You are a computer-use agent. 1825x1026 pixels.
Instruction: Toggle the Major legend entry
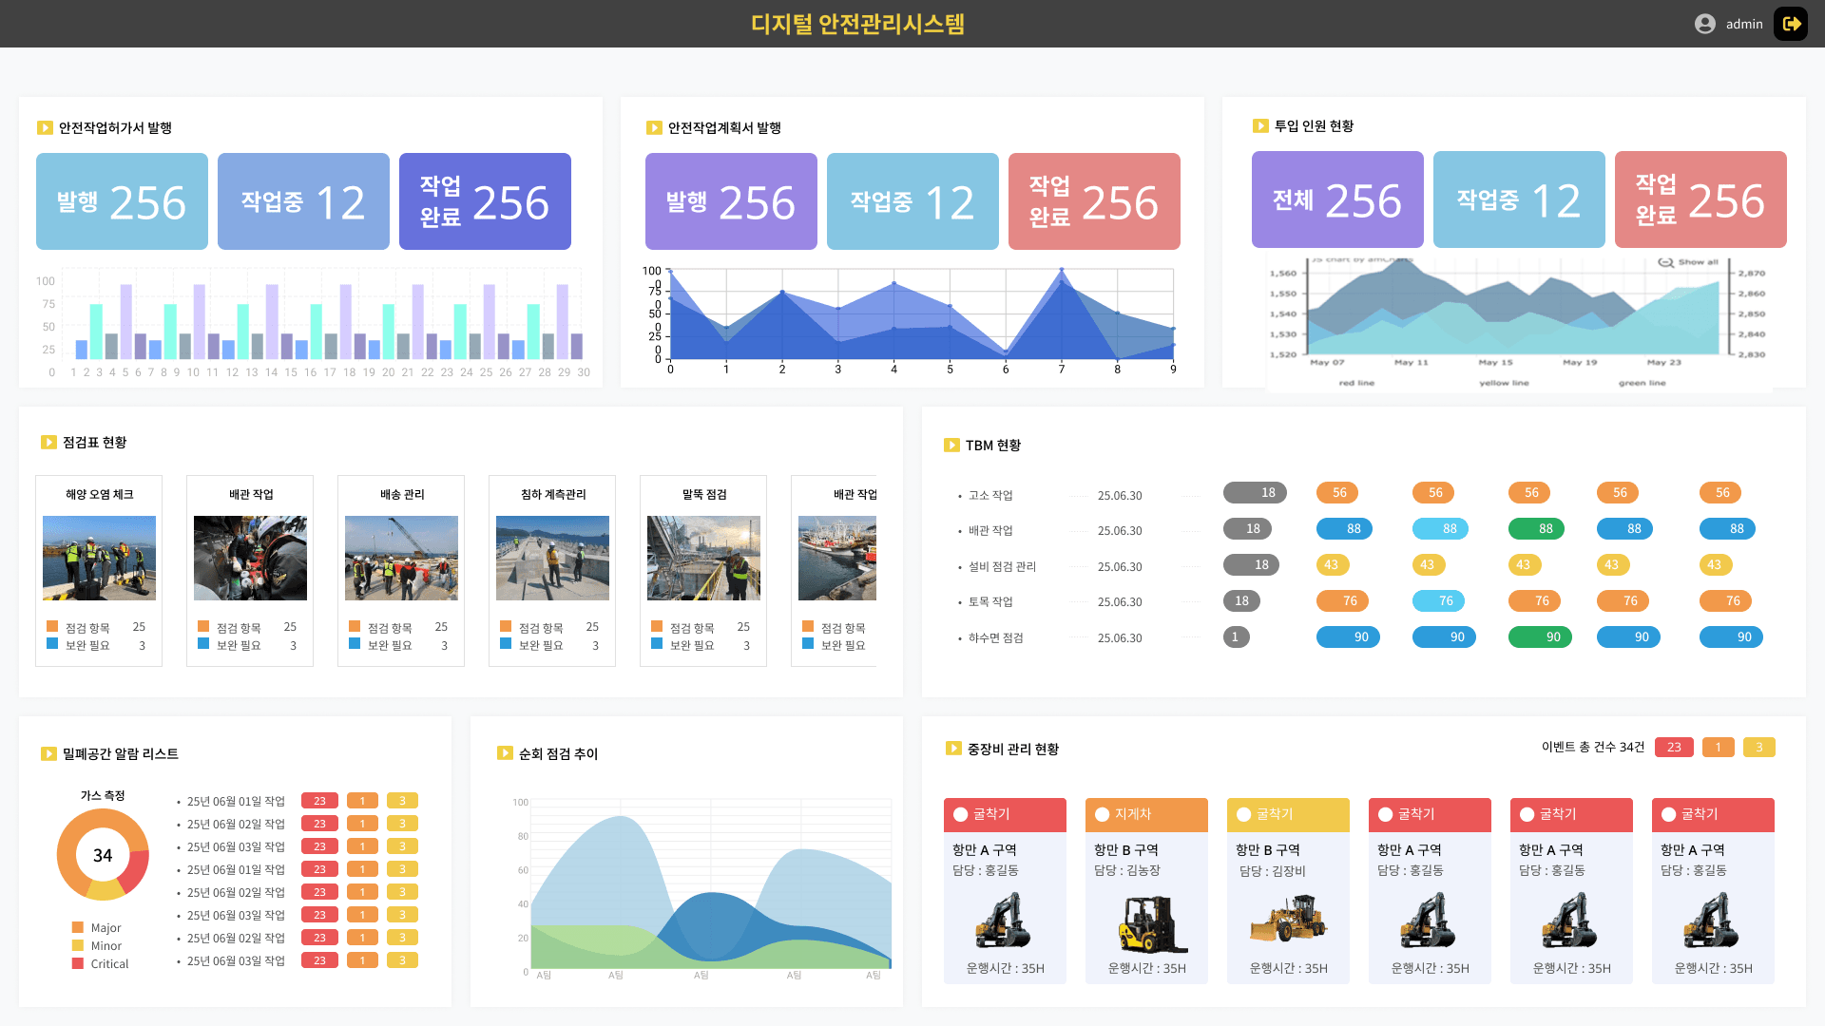[x=96, y=927]
